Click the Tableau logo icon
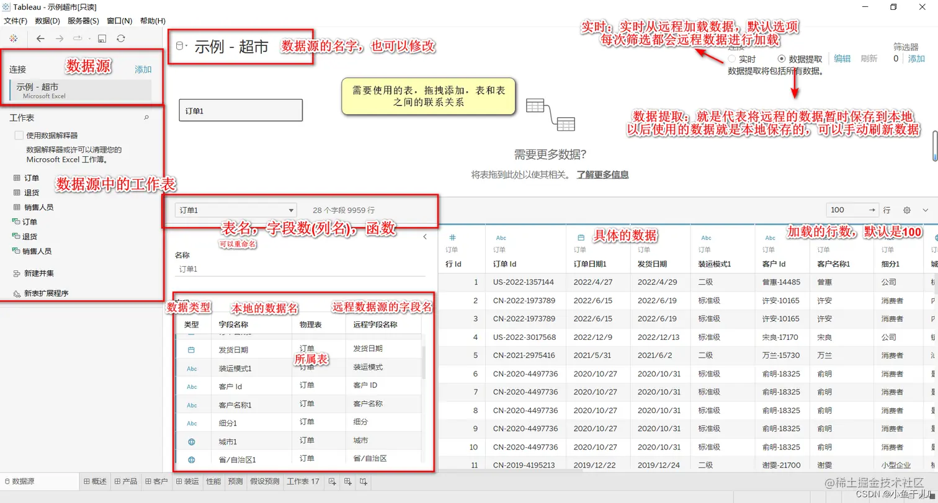The width and height of the screenshot is (938, 503). click(x=14, y=39)
